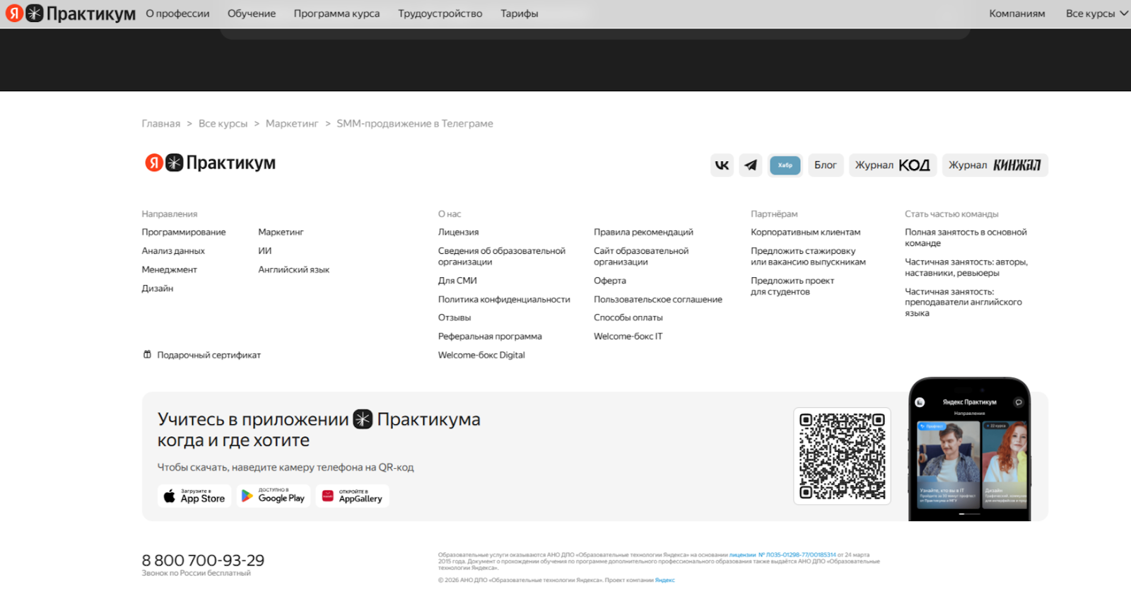Open Политика конфиденциальности link

pyautogui.click(x=504, y=300)
